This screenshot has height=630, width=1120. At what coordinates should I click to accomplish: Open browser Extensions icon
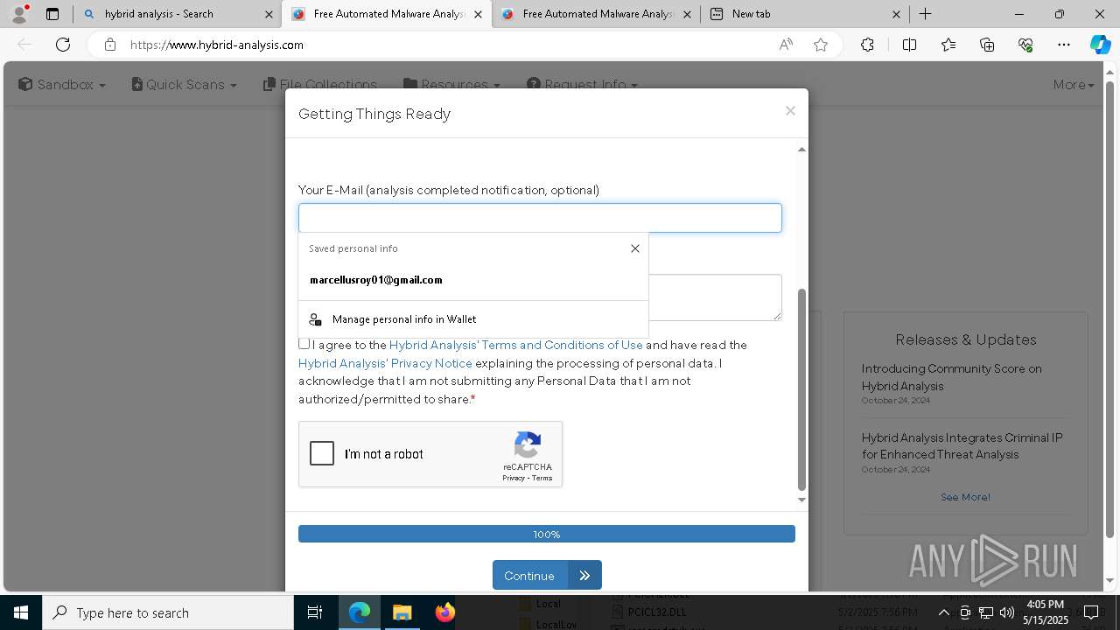pos(867,45)
